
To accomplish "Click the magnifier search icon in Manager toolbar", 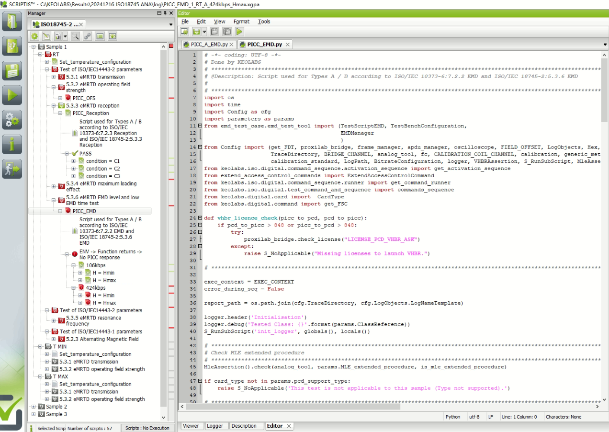I will [75, 36].
